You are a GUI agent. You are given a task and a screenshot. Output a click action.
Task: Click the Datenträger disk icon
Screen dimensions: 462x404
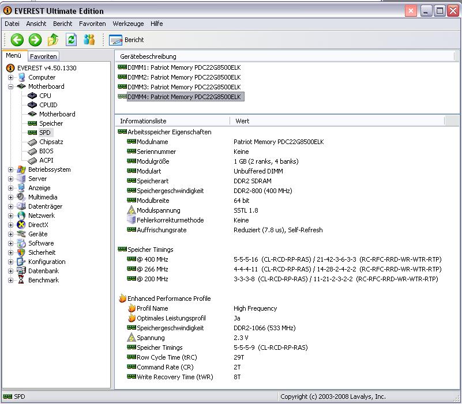[21, 206]
